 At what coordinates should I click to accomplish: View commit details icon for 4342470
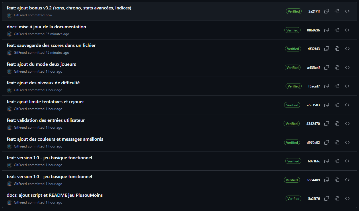[337, 124]
